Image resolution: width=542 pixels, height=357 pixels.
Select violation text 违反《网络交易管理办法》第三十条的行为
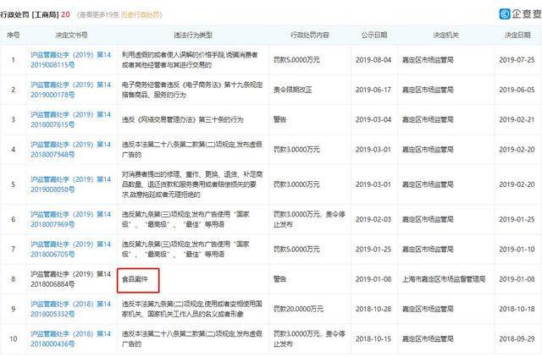pyautogui.click(x=183, y=119)
